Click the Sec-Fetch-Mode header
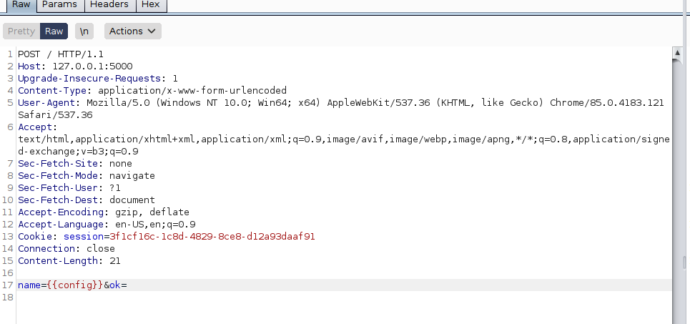 click(58, 176)
